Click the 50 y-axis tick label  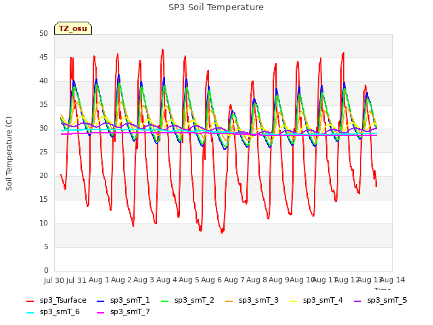click(43, 33)
